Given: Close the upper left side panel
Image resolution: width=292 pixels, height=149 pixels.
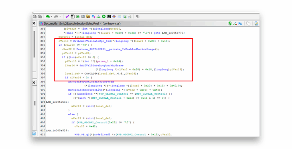Looking at the screenshot, I should 34,23.
